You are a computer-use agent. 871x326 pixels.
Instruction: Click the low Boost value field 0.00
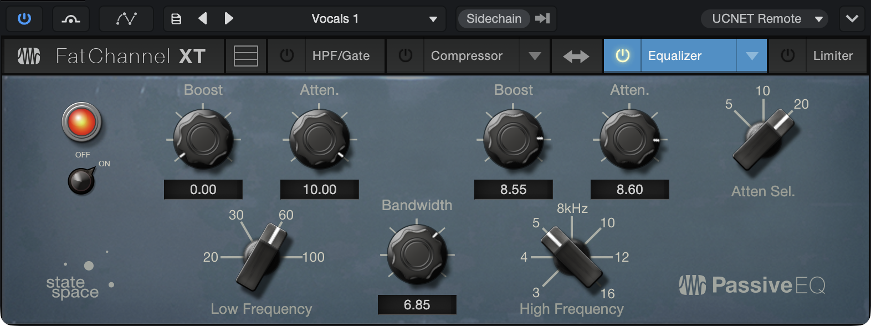coord(203,190)
